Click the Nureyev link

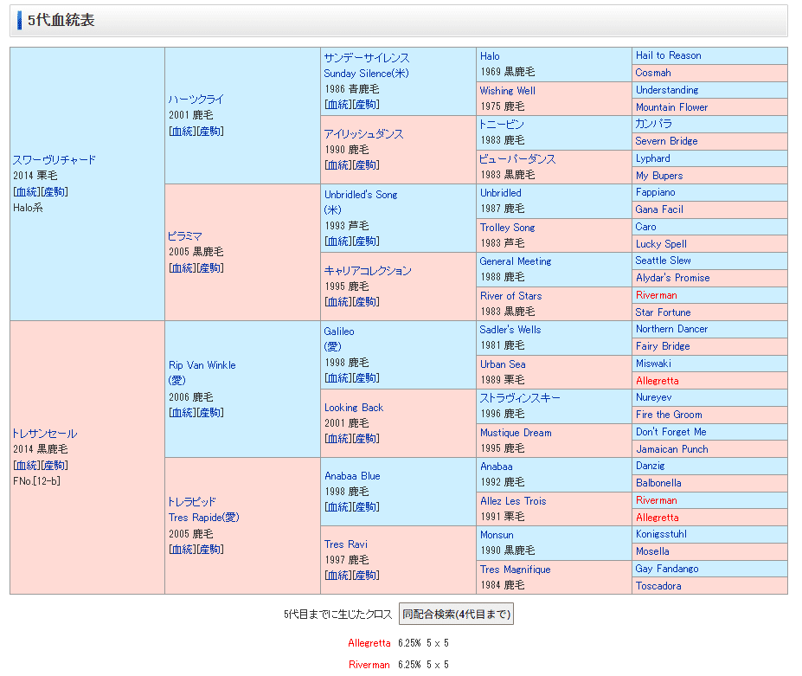coord(654,397)
